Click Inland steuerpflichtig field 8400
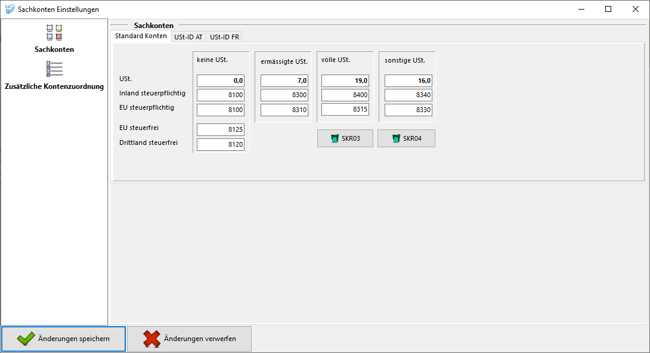The height and width of the screenshot is (353, 650). (345, 95)
